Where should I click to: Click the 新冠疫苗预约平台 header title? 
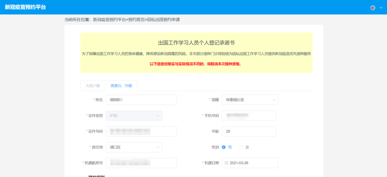25,7
